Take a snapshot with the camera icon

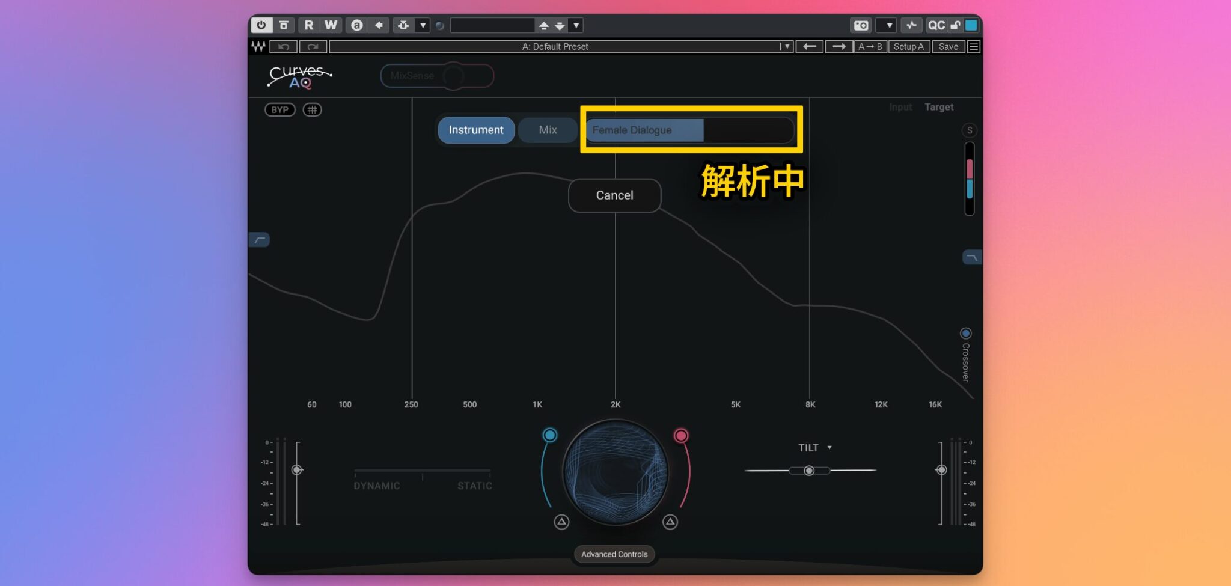point(861,25)
